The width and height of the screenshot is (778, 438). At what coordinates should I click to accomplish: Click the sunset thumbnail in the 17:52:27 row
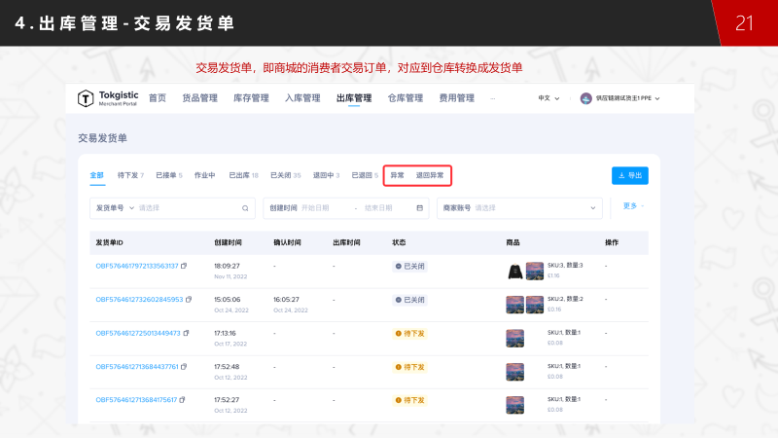click(515, 405)
